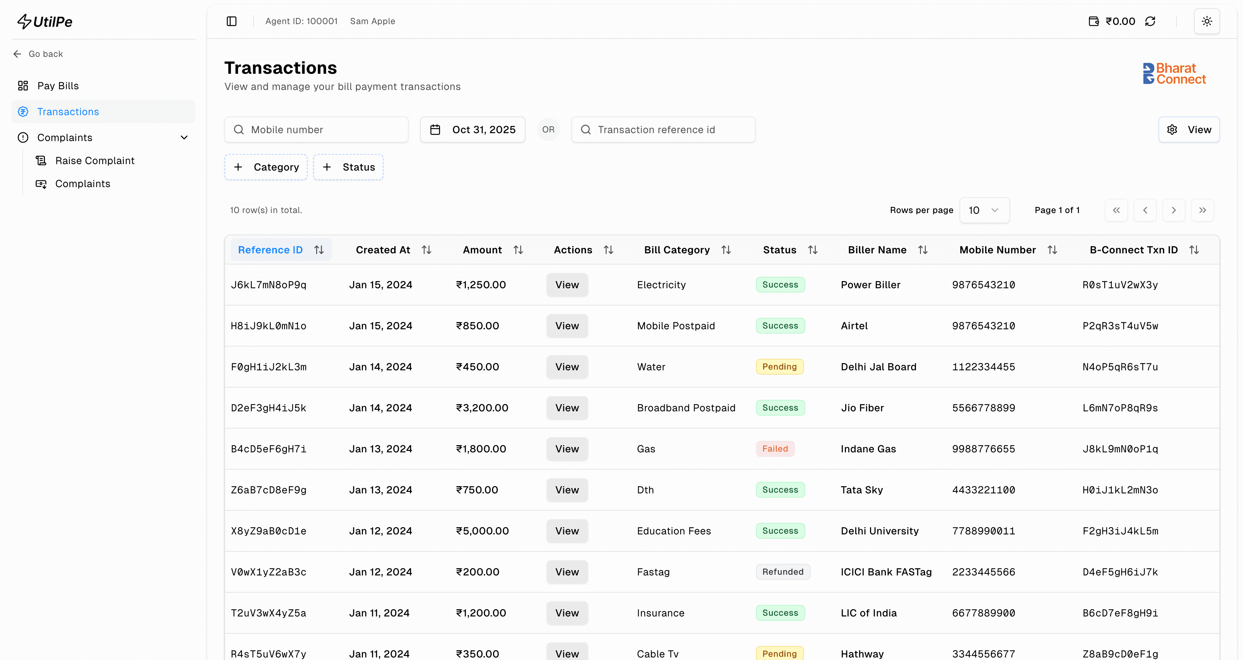Sort transactions by Created At
The width and height of the screenshot is (1243, 660).
427,250
